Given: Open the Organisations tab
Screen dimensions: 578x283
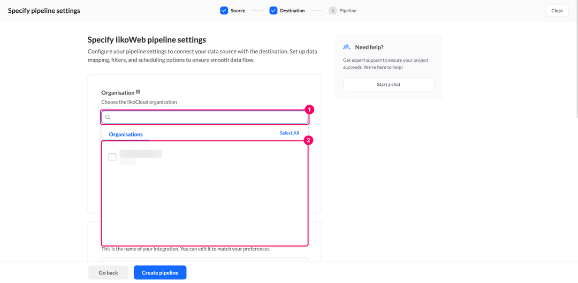Looking at the screenshot, I should click(126, 135).
